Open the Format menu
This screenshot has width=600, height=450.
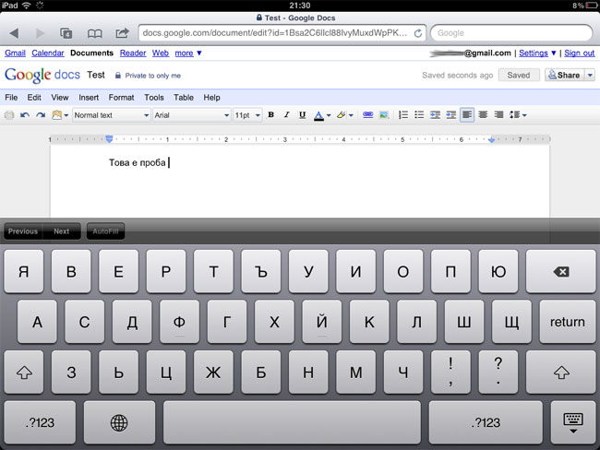point(121,98)
